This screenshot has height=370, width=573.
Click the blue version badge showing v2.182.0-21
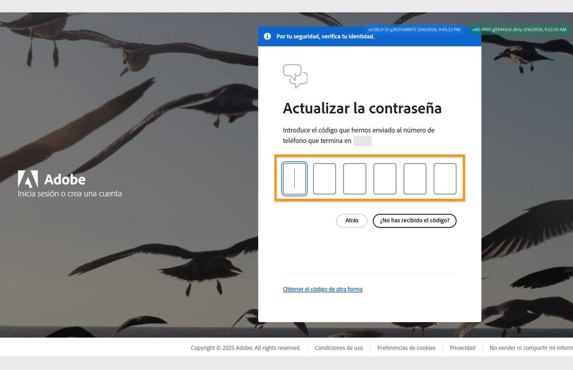(x=414, y=30)
